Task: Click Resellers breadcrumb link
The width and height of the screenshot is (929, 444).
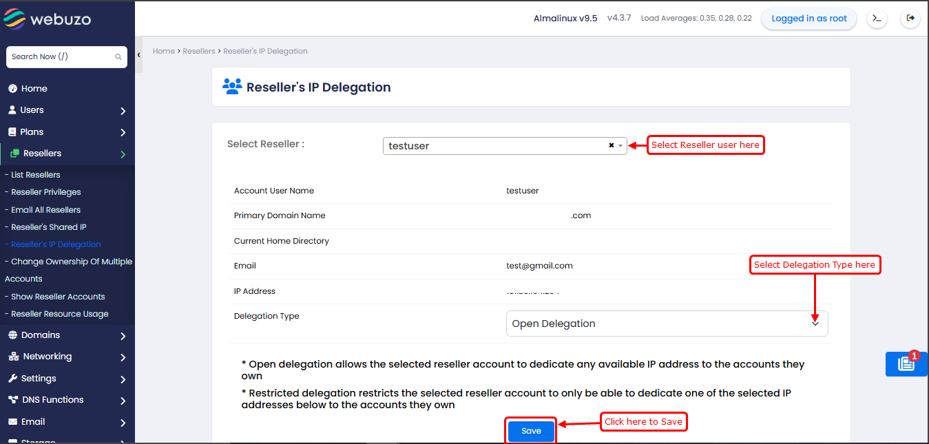Action: coord(199,52)
